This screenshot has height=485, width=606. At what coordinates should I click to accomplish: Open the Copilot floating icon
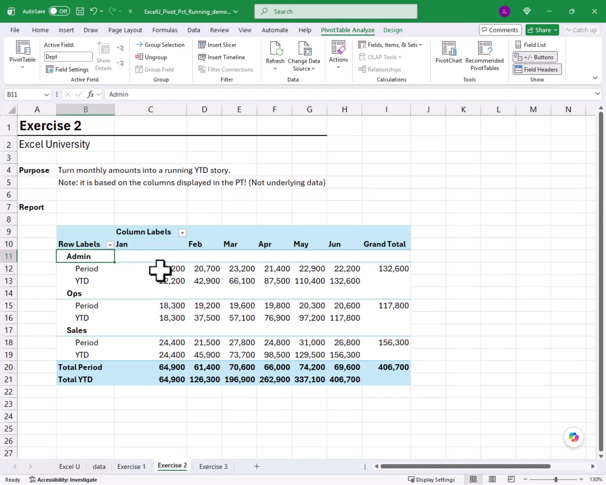[574, 437]
